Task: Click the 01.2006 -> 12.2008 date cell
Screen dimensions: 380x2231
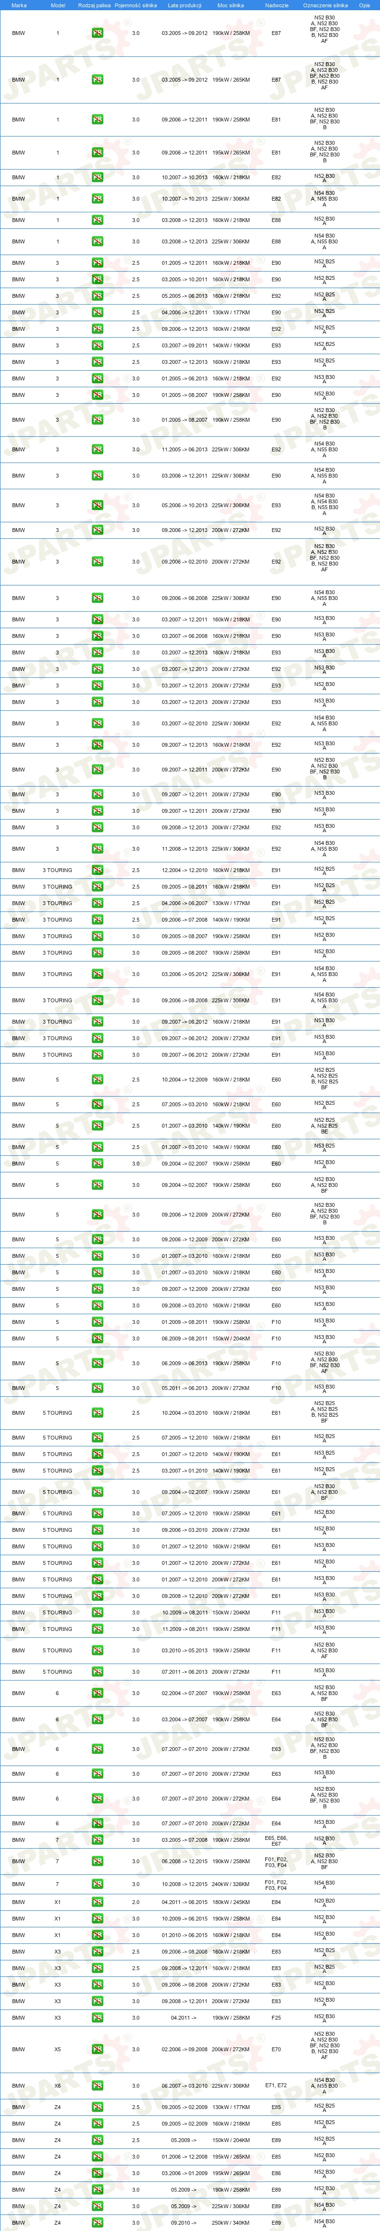Action: [184, 2157]
